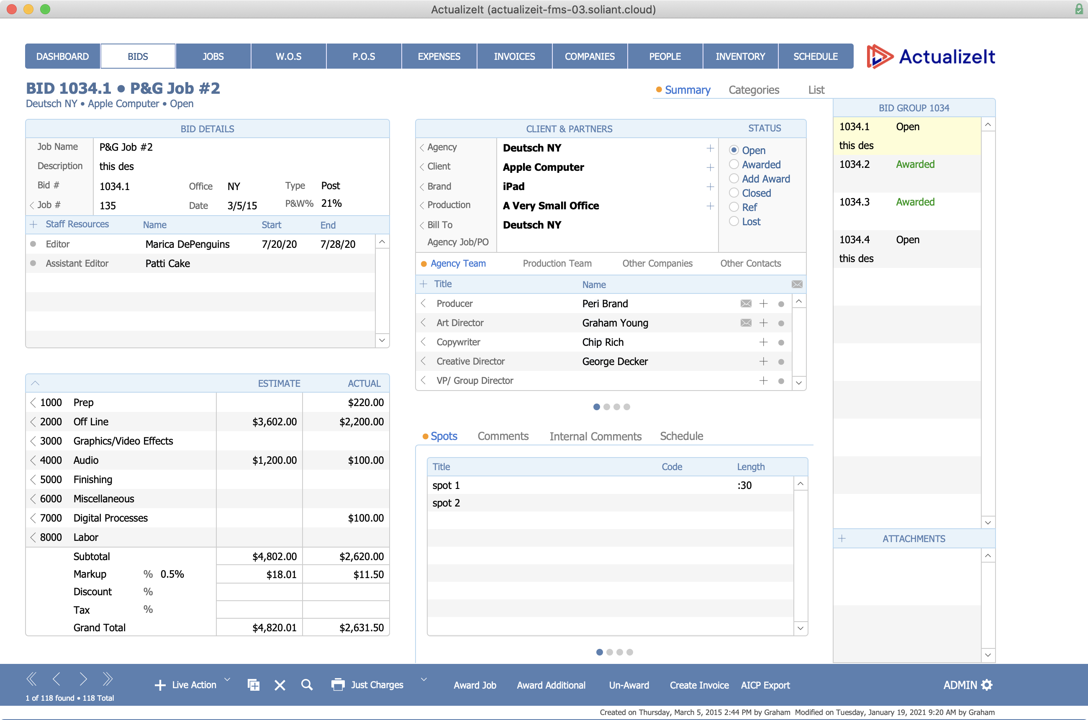The height and width of the screenshot is (720, 1088).
Task: Email Peri Brand envelope icon
Action: [x=746, y=303]
